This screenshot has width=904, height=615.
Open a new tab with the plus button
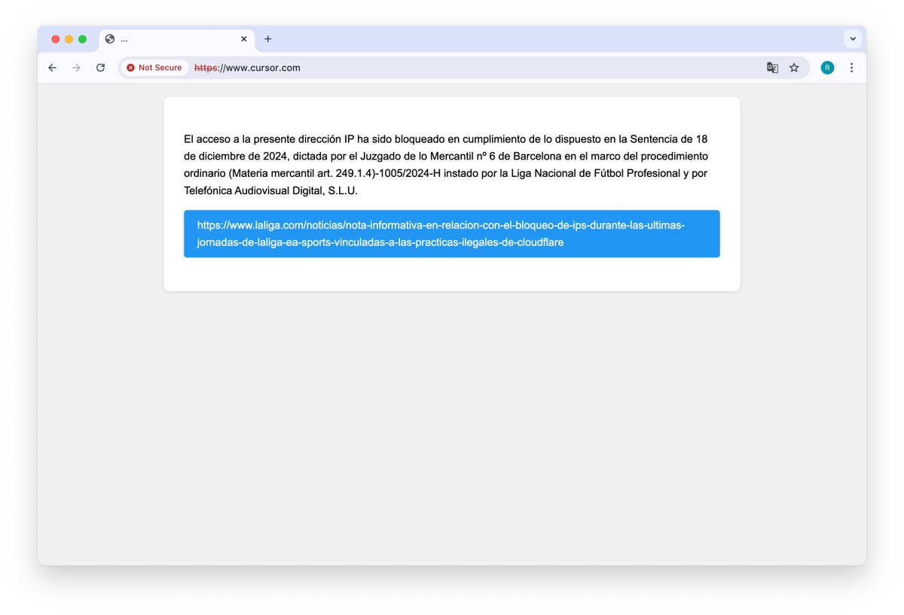click(267, 38)
